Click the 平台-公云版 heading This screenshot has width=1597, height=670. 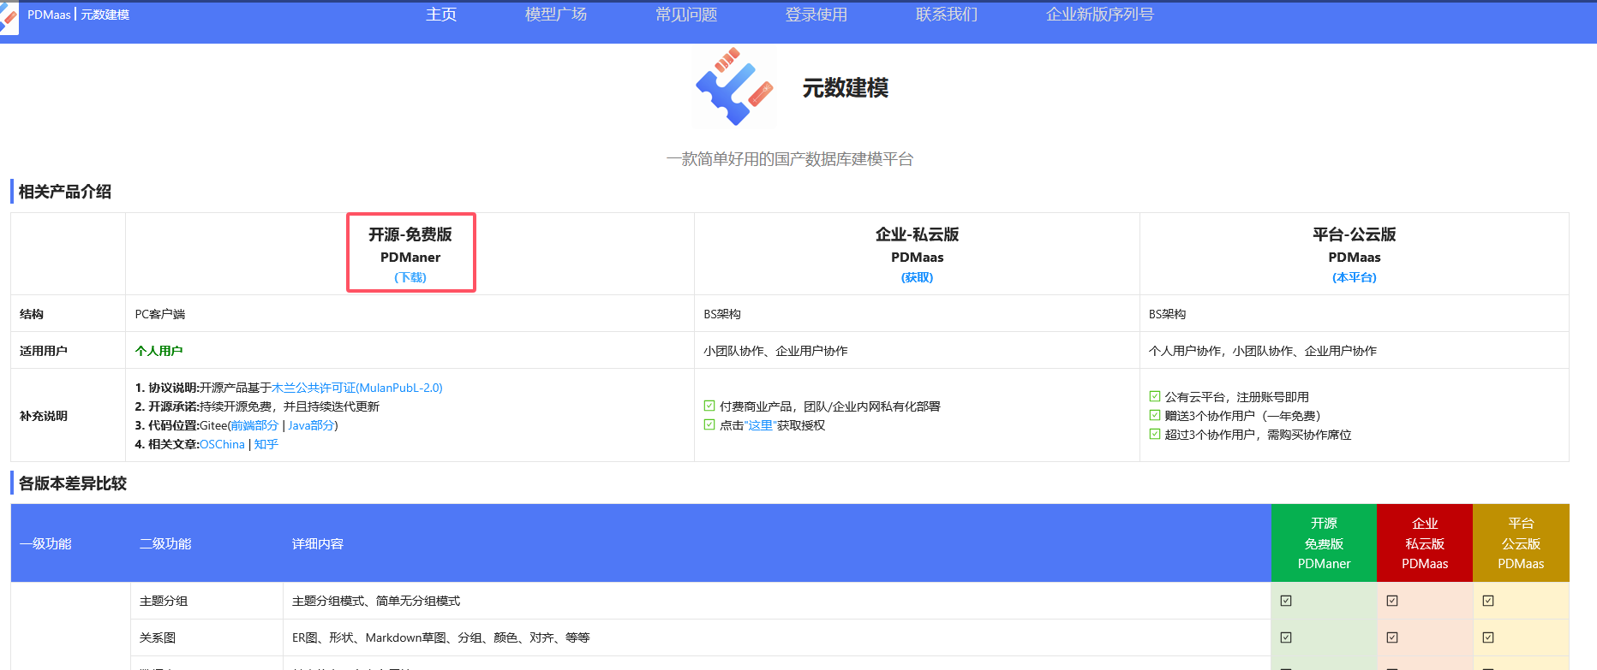pos(1355,234)
